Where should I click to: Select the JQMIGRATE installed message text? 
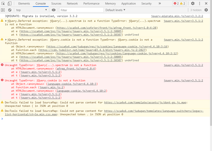point(41,16)
